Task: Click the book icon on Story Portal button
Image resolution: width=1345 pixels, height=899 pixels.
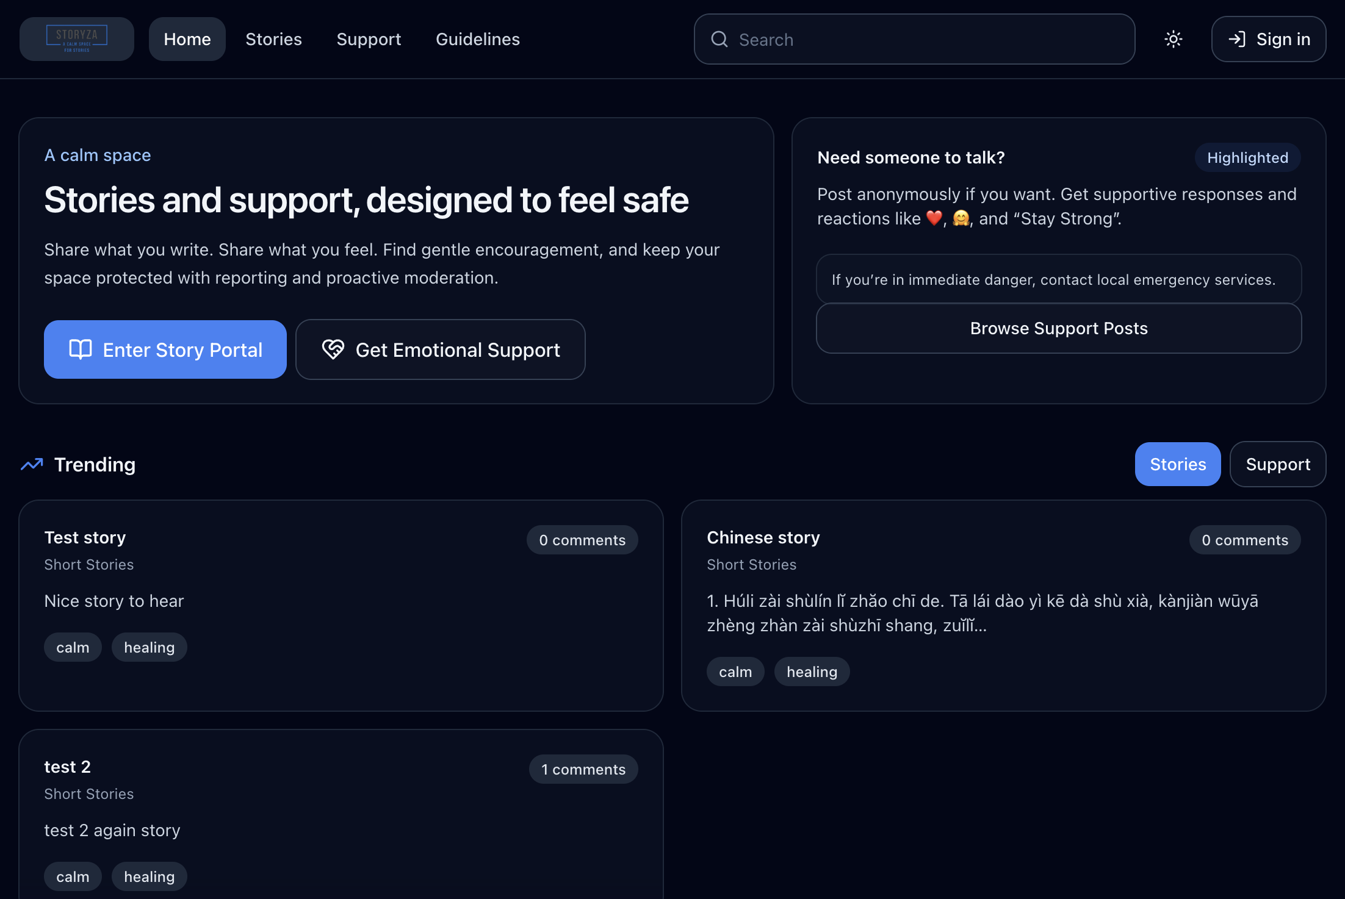Action: tap(81, 349)
